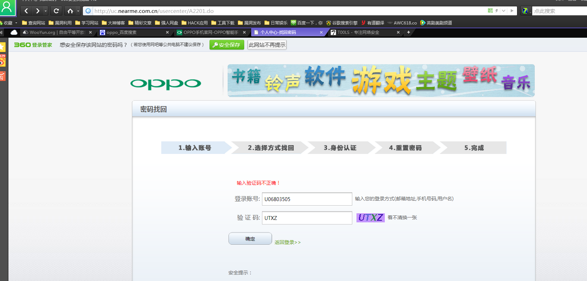
Task: Click the lightning speed-mode icon in the address bar
Action: 497,11
